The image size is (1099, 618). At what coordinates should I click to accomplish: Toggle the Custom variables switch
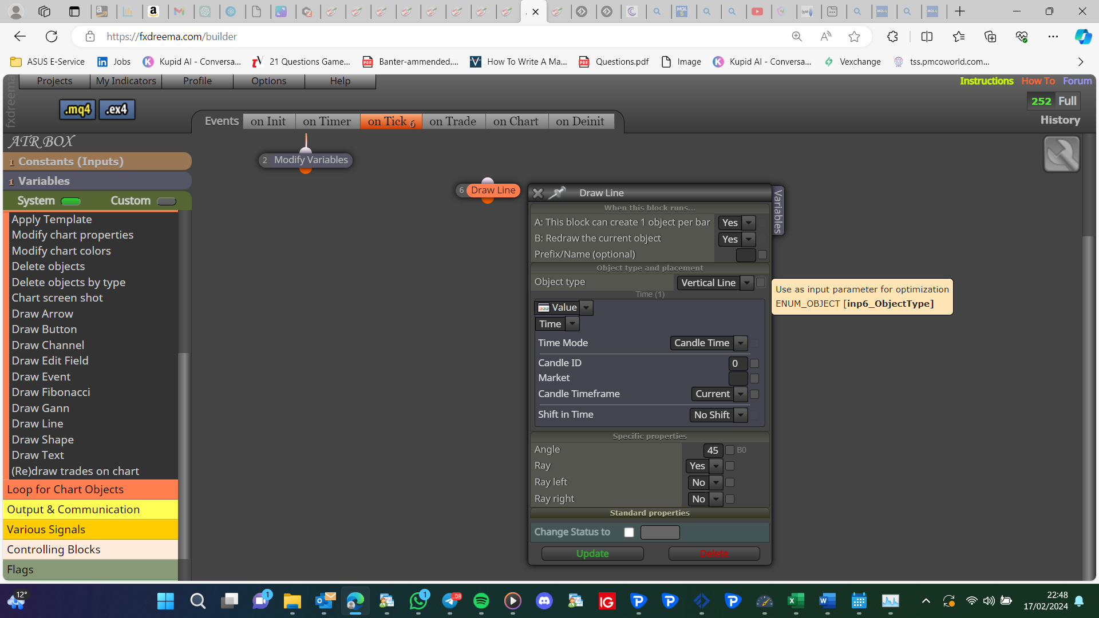pyautogui.click(x=167, y=201)
